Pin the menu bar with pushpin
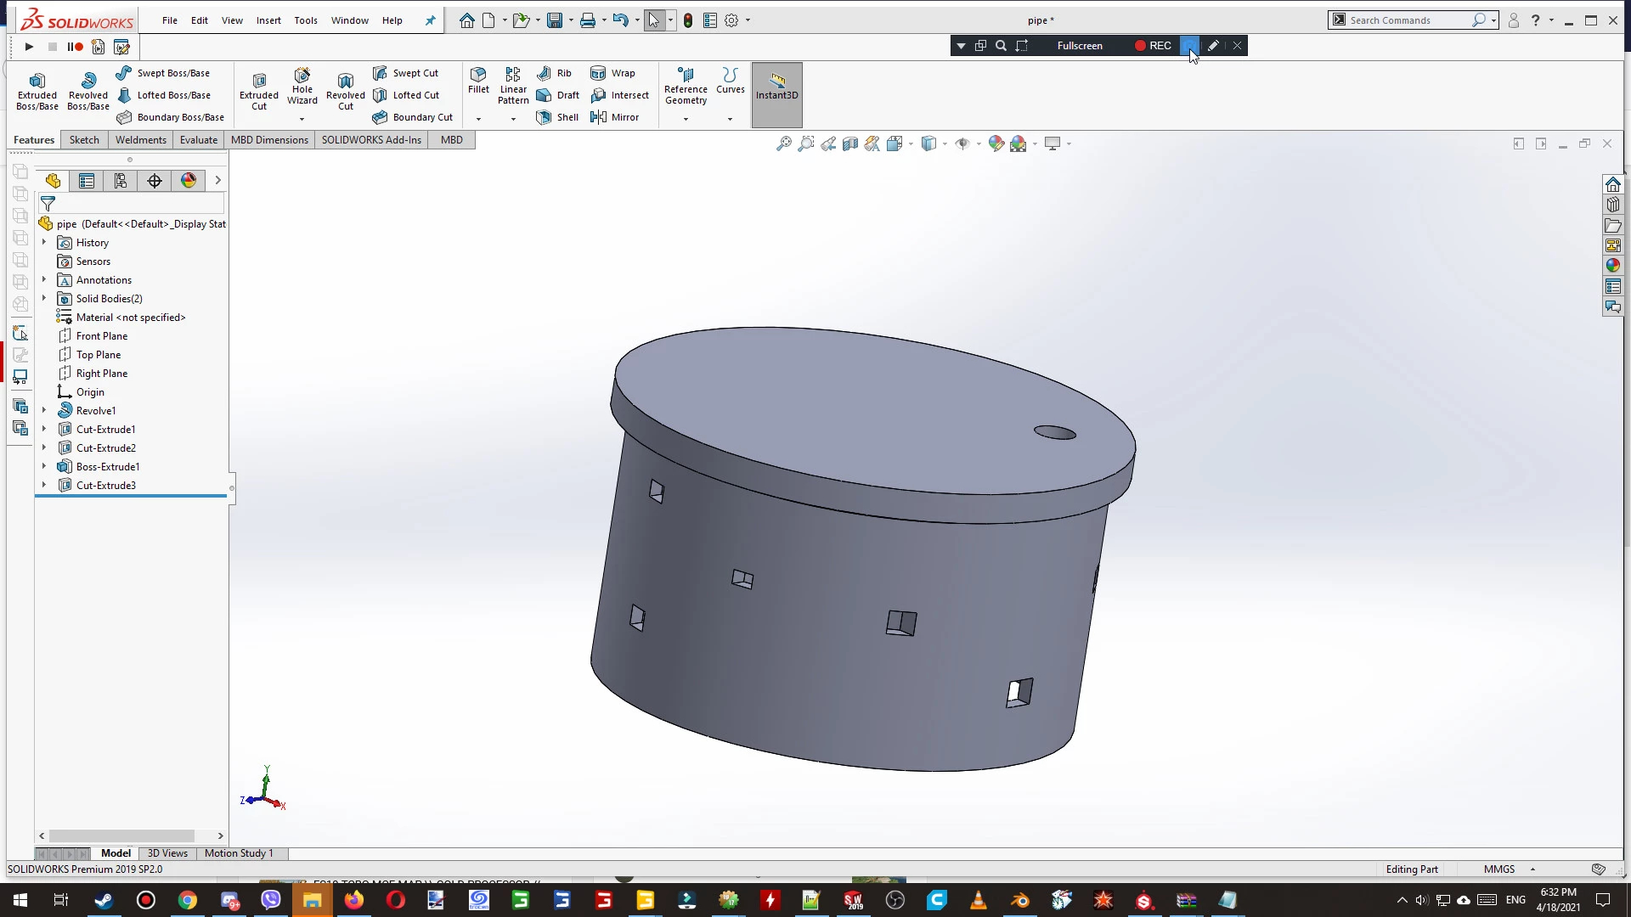This screenshot has height=917, width=1631. coord(430,20)
